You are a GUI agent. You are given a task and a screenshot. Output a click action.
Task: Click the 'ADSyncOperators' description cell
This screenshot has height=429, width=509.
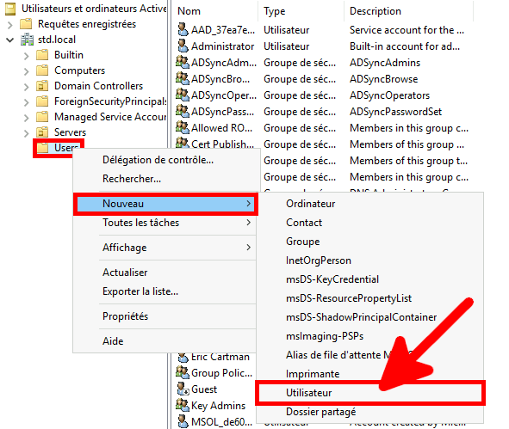pos(389,95)
